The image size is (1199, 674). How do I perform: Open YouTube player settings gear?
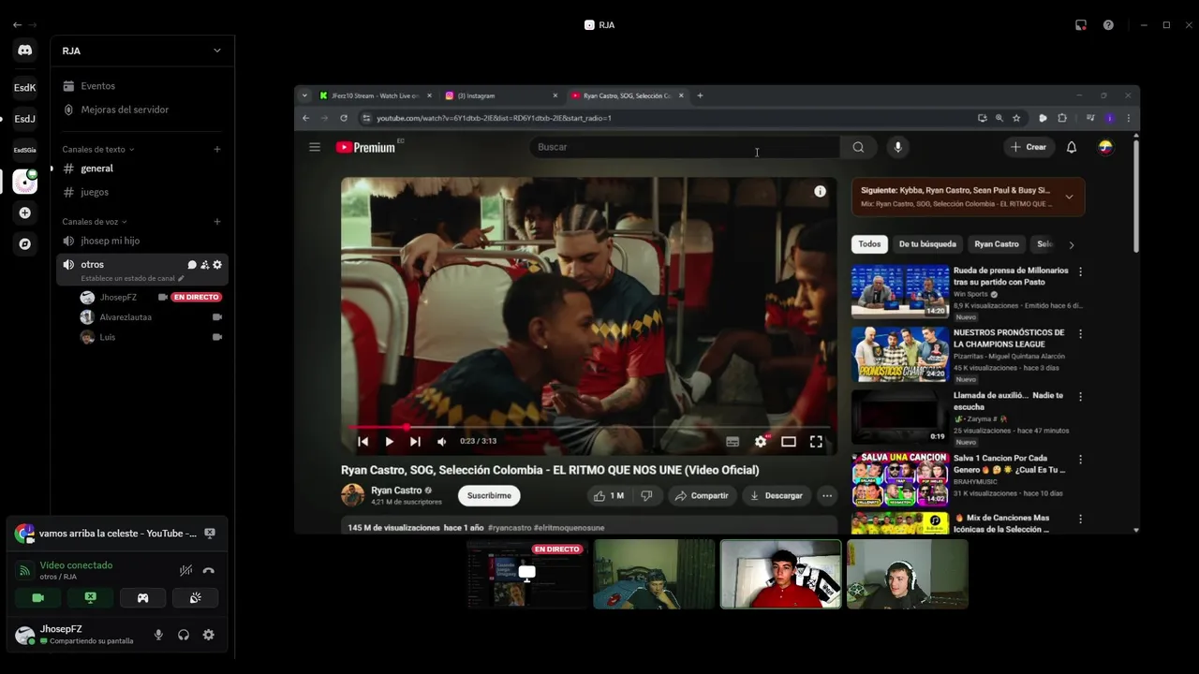(761, 442)
